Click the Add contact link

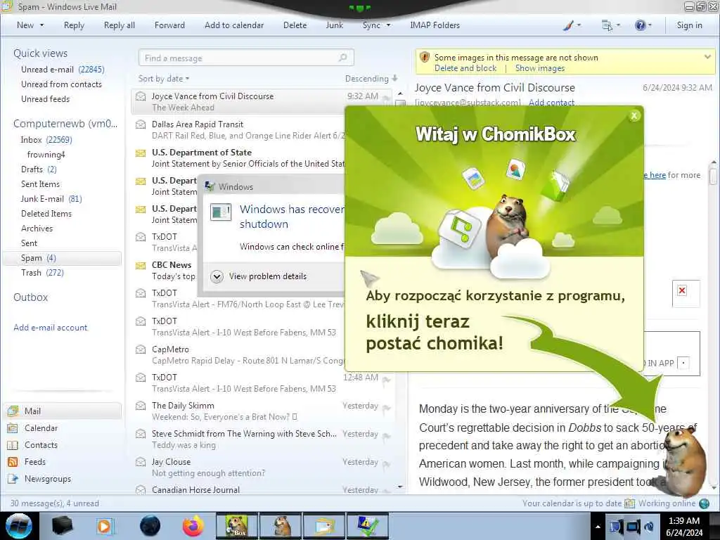(x=551, y=102)
